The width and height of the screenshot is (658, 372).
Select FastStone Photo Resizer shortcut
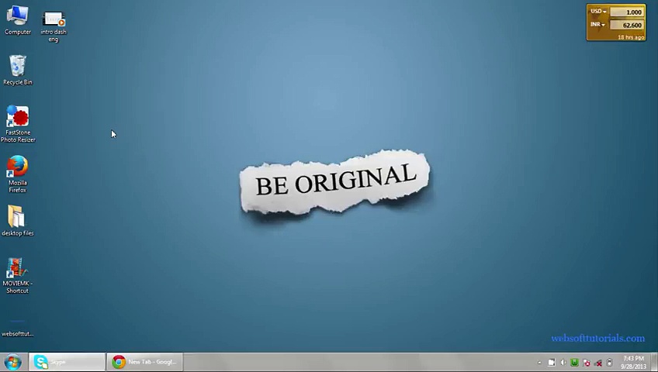[18, 123]
